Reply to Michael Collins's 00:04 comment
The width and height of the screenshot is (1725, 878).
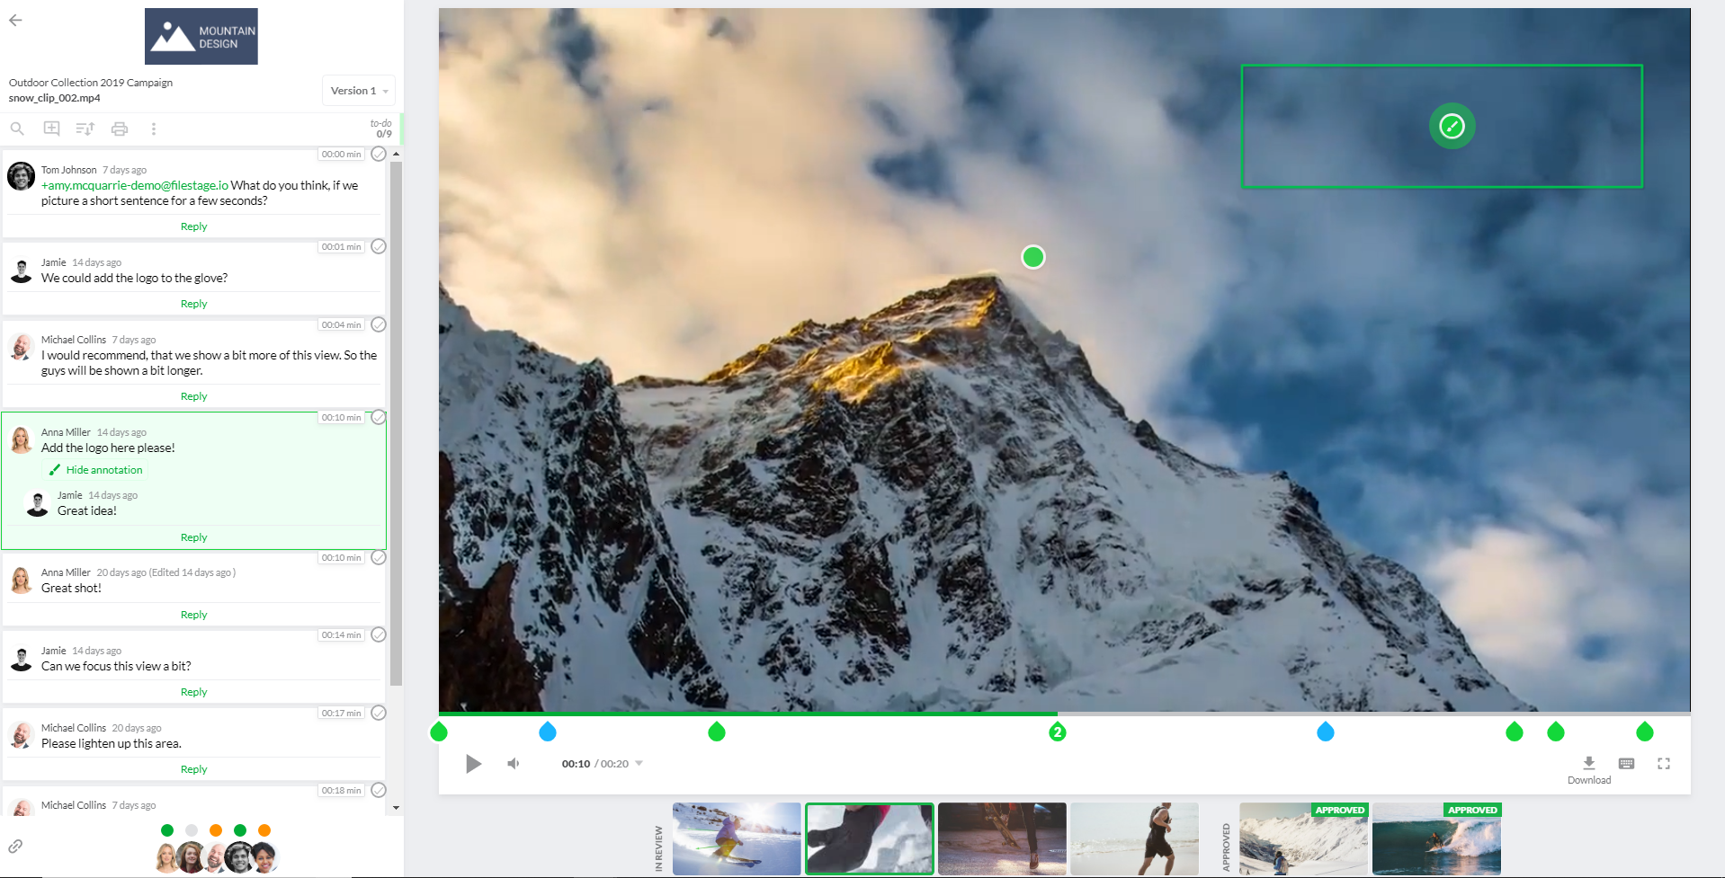[x=193, y=396]
